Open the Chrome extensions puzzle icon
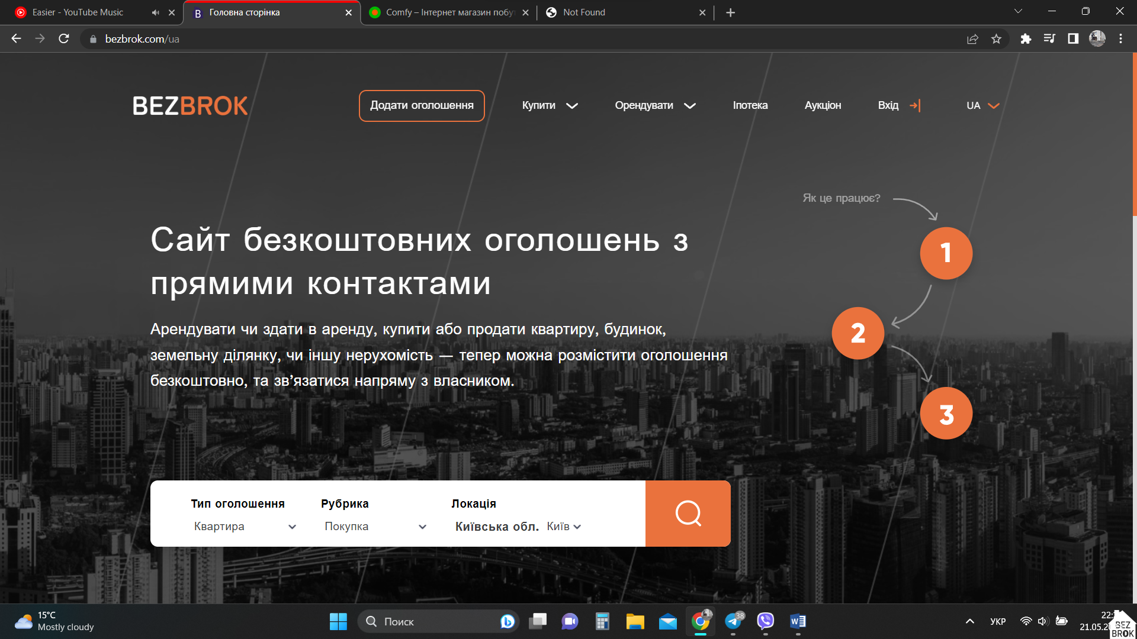 [1026, 39]
